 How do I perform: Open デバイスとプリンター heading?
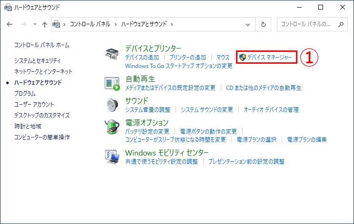click(153, 49)
